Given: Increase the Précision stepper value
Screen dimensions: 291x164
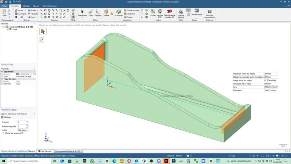Looking at the screenshot, I should pyautogui.click(x=27, y=121).
